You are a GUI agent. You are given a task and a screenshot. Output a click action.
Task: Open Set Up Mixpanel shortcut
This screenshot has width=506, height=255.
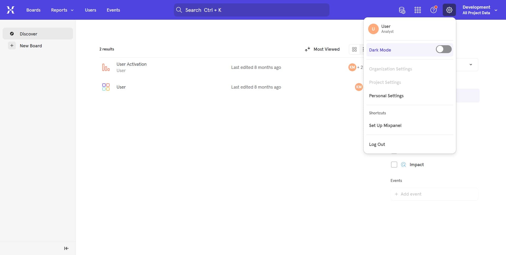point(385,126)
